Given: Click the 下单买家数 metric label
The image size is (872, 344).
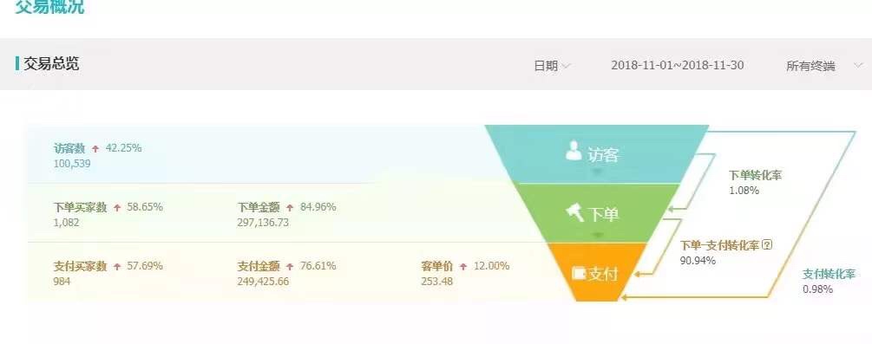Looking at the screenshot, I should tap(80, 207).
